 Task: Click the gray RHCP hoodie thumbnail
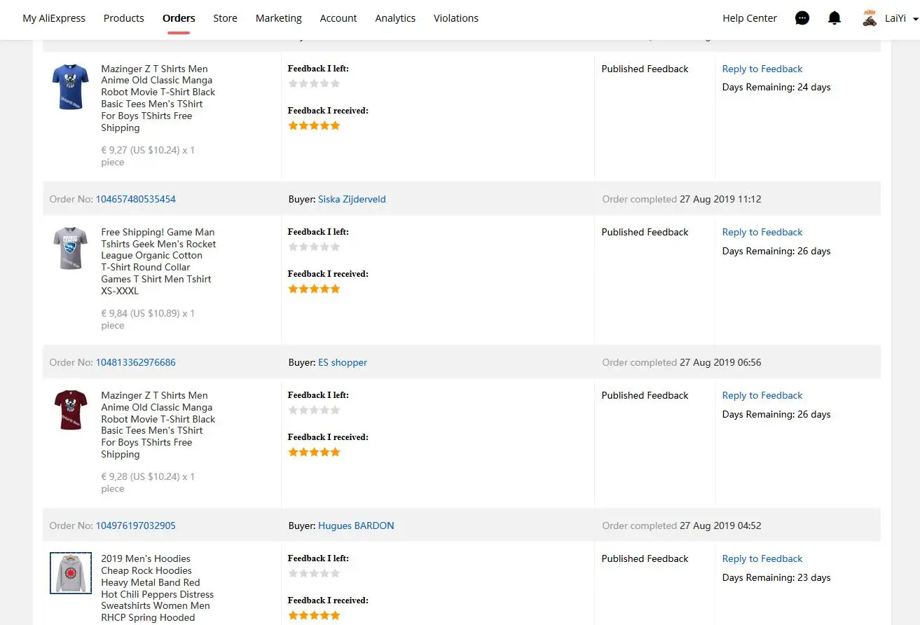click(70, 572)
